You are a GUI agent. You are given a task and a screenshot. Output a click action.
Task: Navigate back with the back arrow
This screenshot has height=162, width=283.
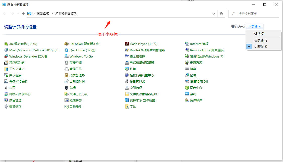click(x=5, y=14)
